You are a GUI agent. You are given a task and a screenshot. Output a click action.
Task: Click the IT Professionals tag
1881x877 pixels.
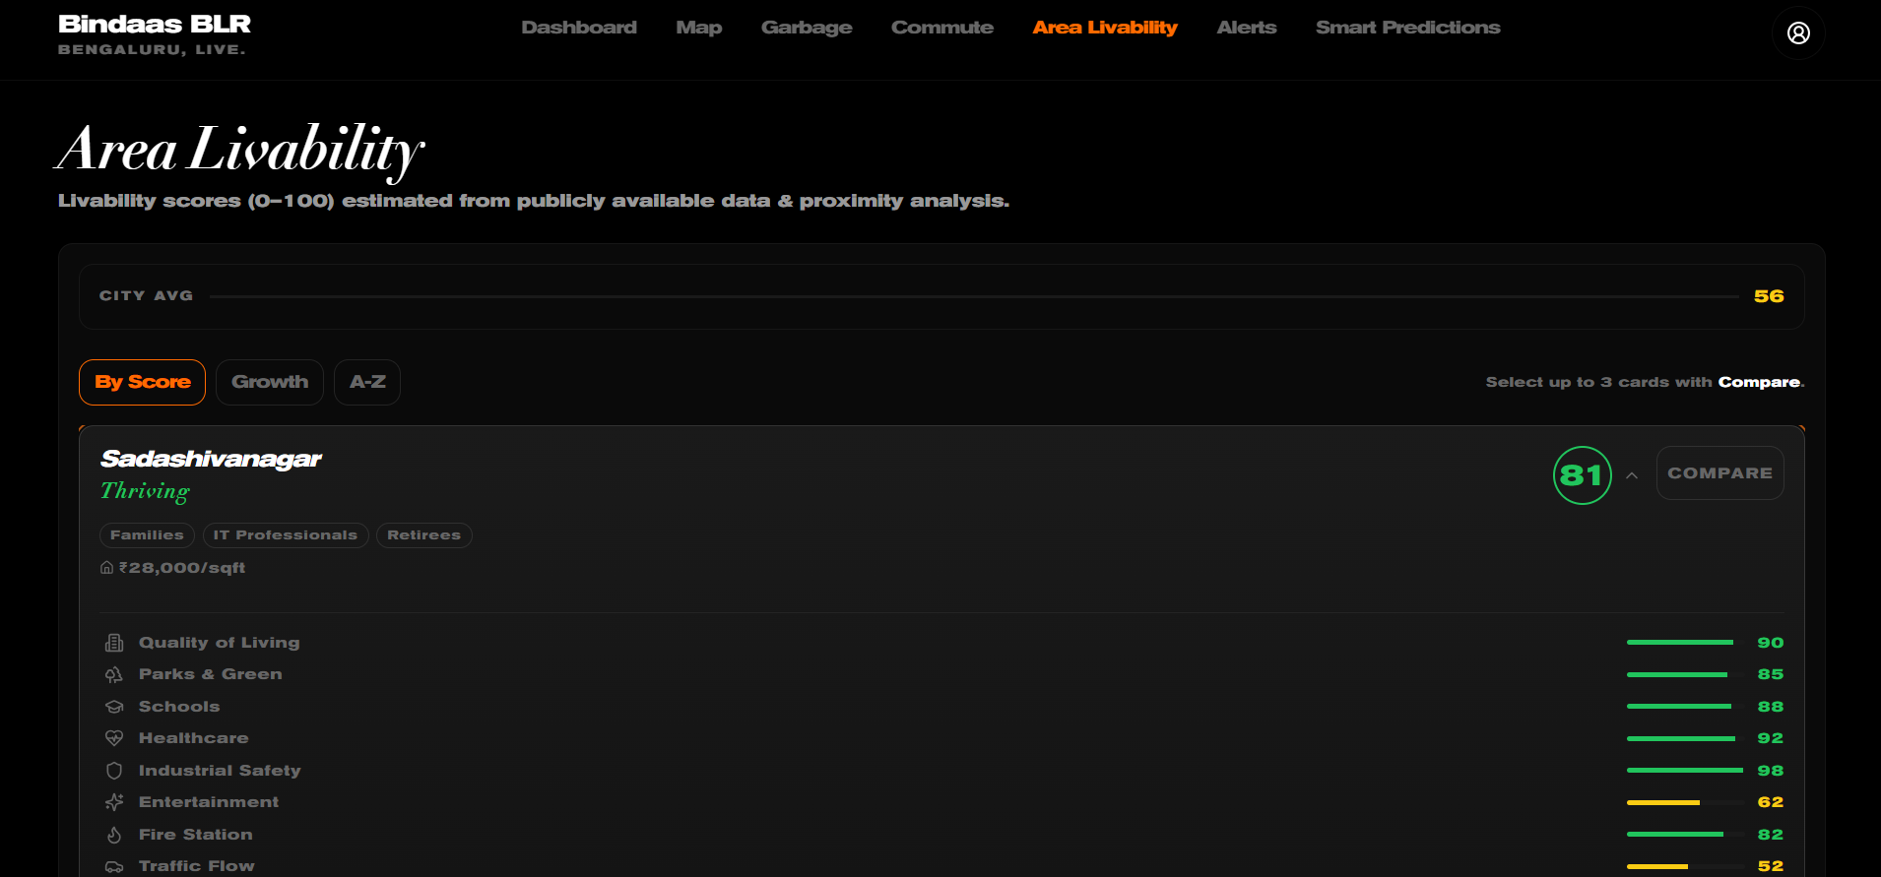coord(286,535)
